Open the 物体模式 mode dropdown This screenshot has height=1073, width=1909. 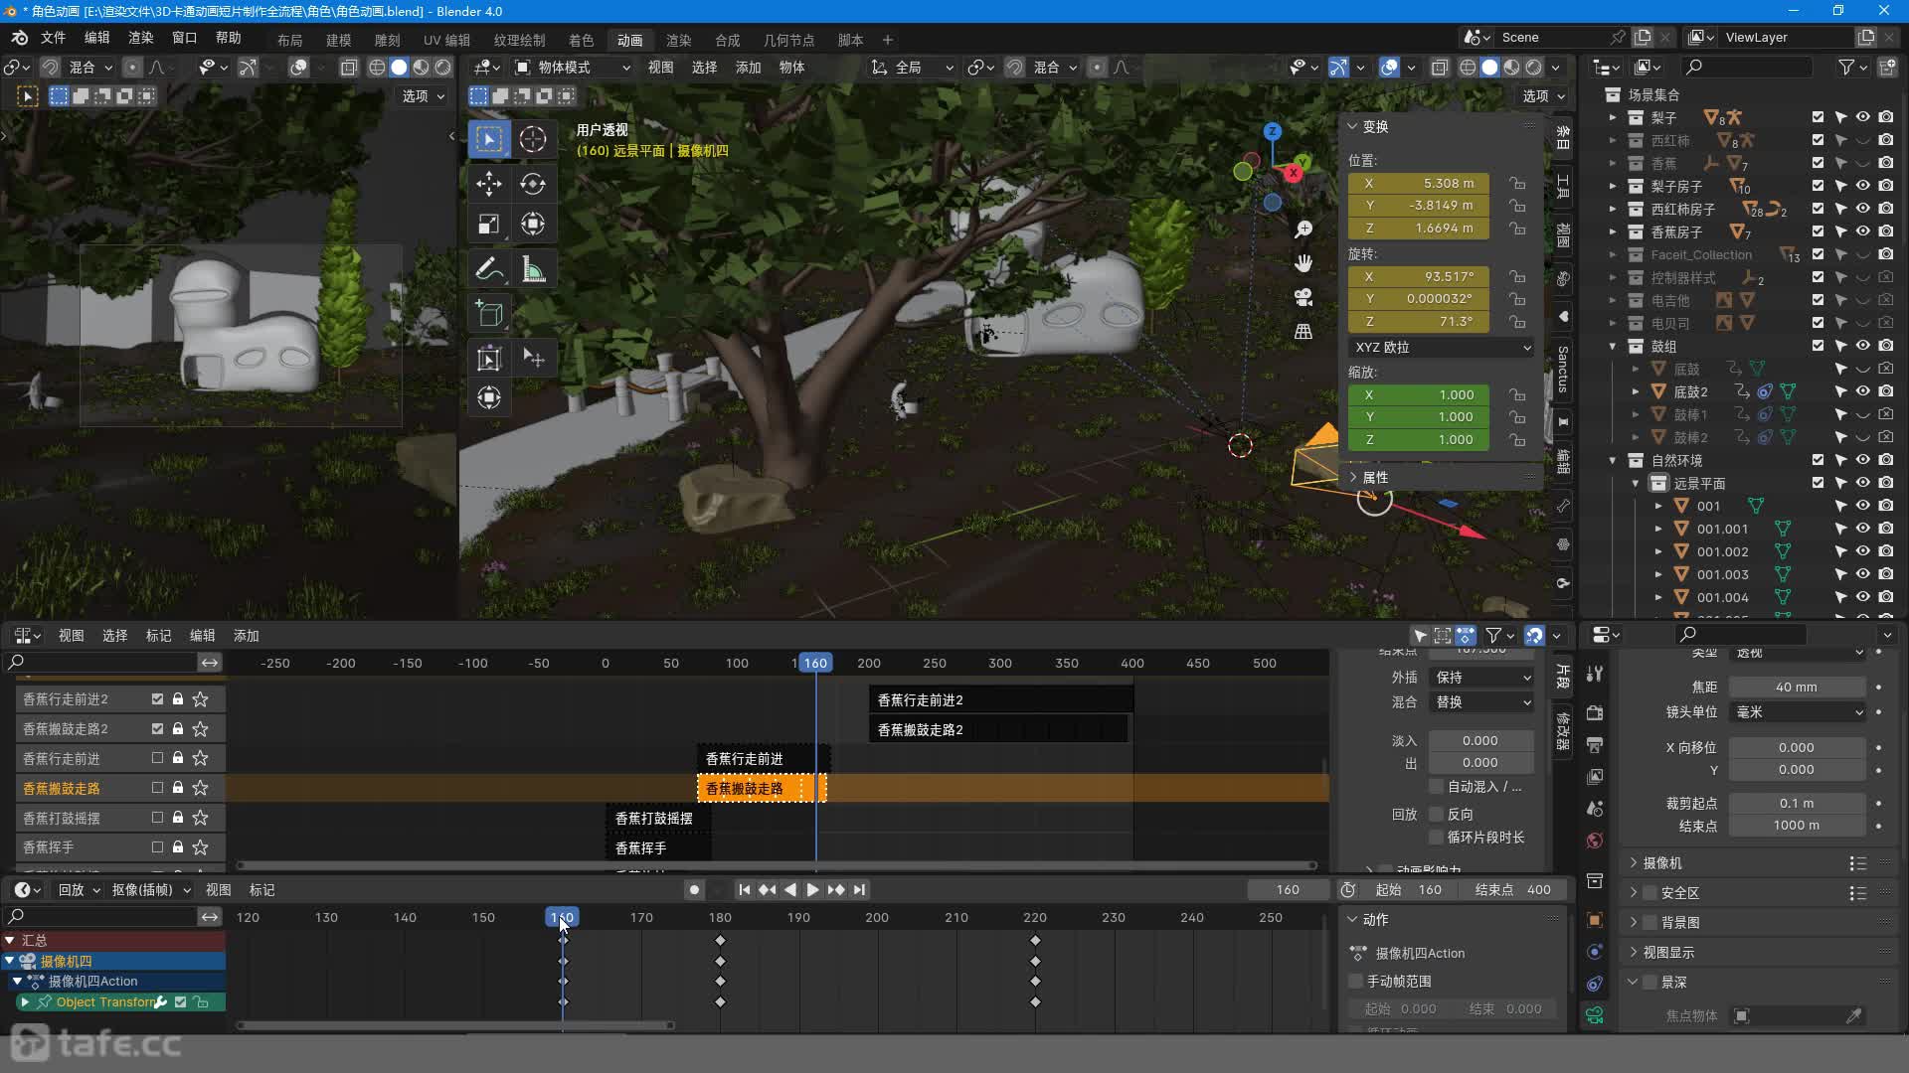(573, 67)
